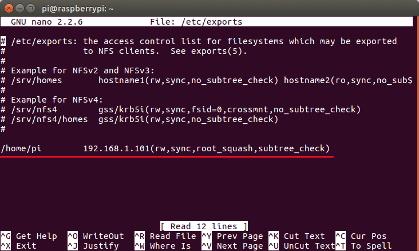The width and height of the screenshot is (419, 251).
Task: Click the Read 12 lines status message
Action: 204,226
